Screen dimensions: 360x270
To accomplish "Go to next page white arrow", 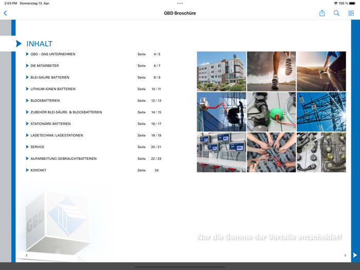I will coord(355,255).
